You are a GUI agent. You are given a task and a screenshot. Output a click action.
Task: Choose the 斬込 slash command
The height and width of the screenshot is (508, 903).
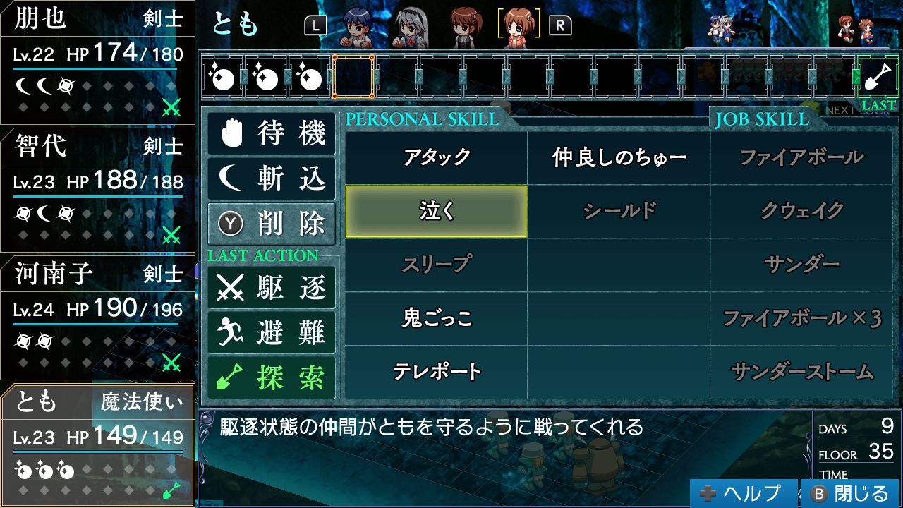pos(272,179)
